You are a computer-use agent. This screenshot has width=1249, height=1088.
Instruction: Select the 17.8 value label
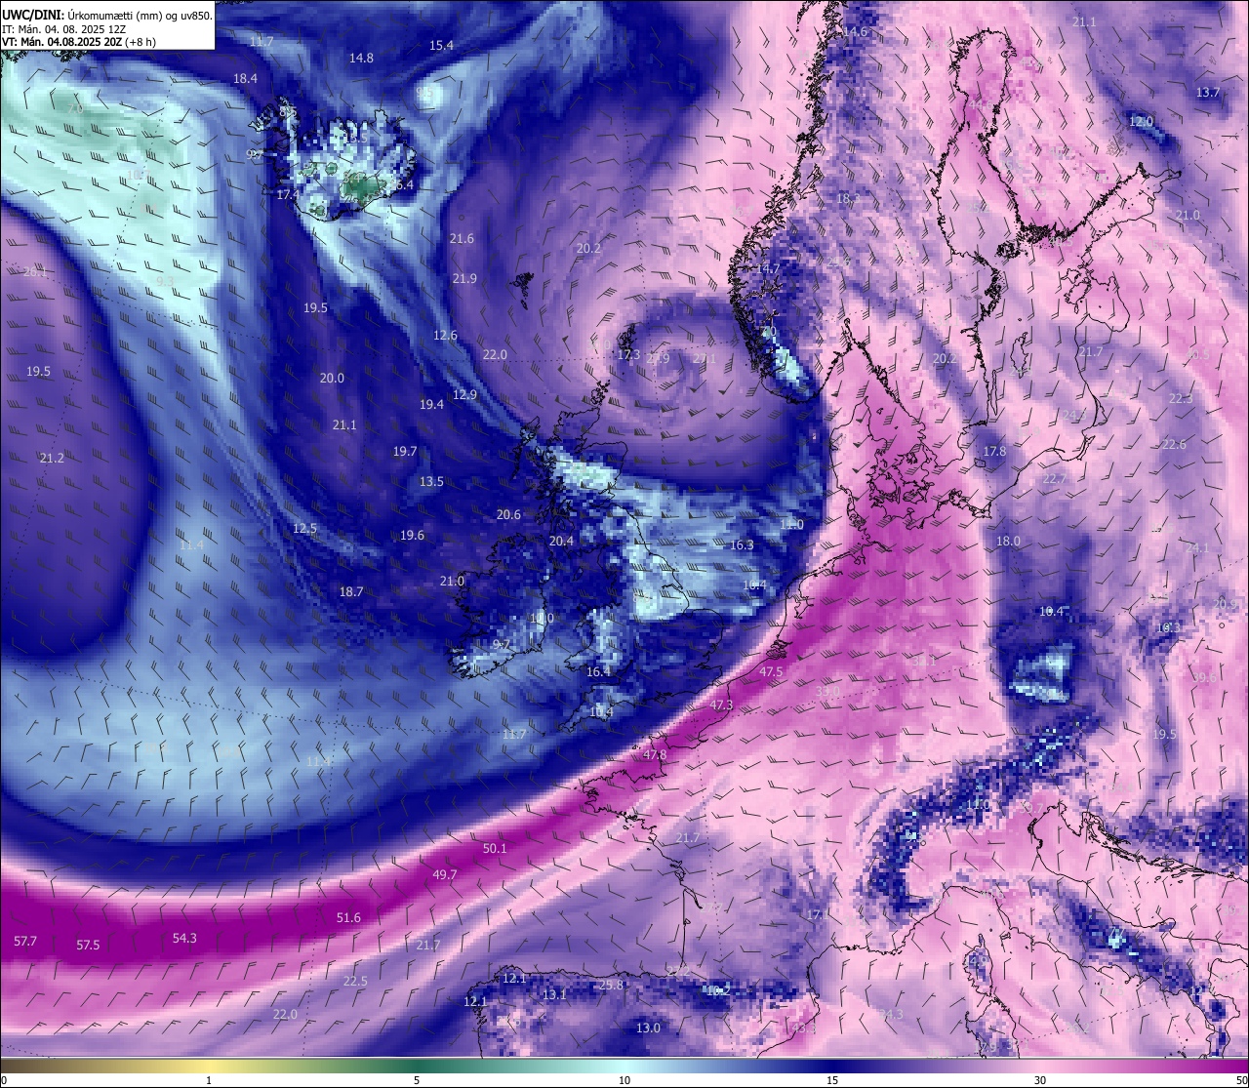(x=993, y=451)
